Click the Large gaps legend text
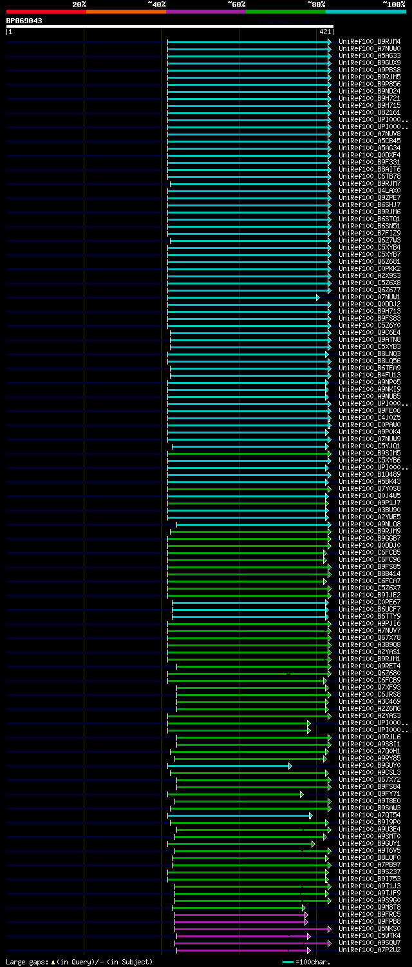 (x=79, y=962)
